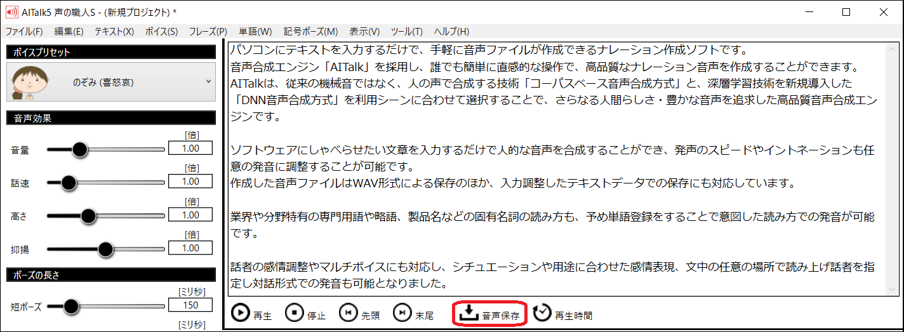Open the ツール(T) menu
The height and width of the screenshot is (332, 904).
click(407, 31)
